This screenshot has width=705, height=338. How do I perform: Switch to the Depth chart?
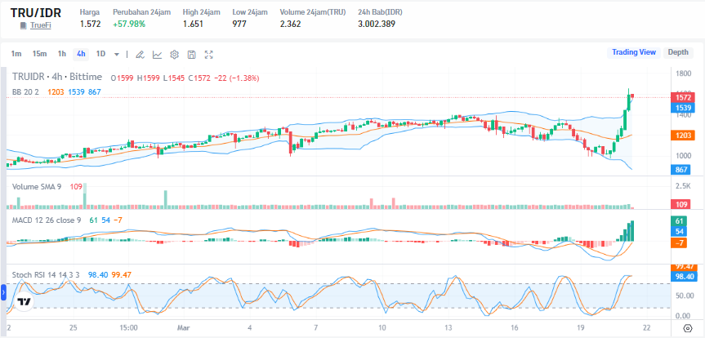(678, 52)
